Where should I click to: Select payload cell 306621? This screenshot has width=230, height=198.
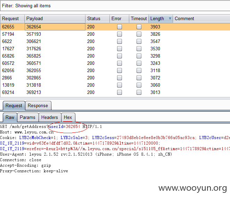55,42
